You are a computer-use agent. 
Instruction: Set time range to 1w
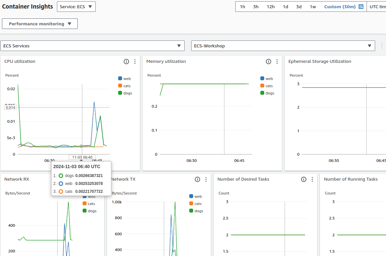(313, 7)
